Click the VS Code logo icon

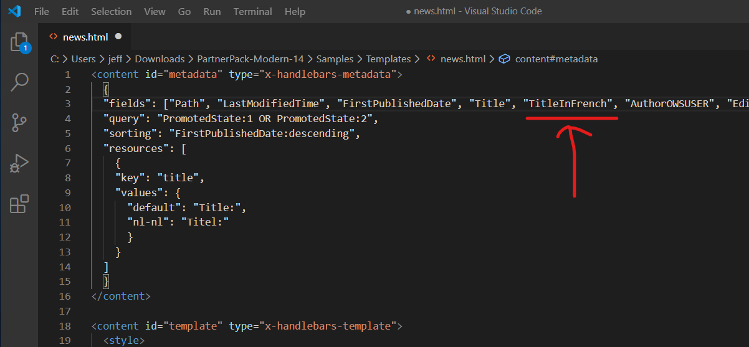pyautogui.click(x=14, y=11)
